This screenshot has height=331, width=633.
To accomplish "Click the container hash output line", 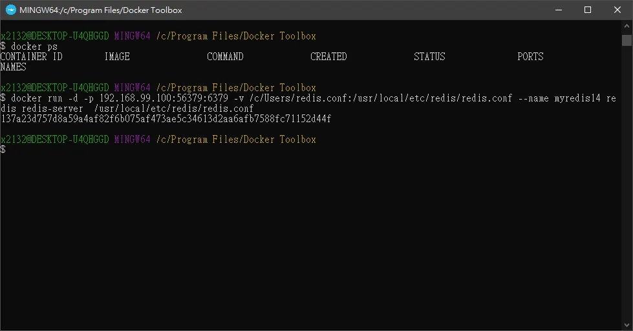I will (166, 119).
